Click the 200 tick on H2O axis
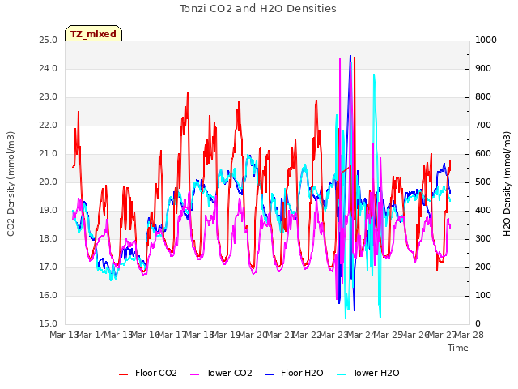 [483, 267]
